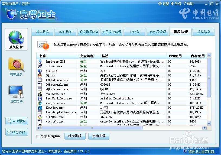Click 未知 level of RTX.exe row
Image resolution: width=221 pixels, height=155 pixels.
coord(84,71)
